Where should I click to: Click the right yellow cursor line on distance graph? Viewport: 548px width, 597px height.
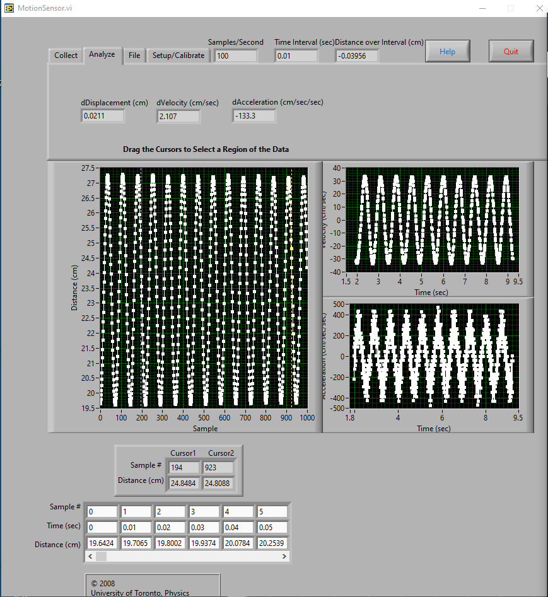click(292, 288)
